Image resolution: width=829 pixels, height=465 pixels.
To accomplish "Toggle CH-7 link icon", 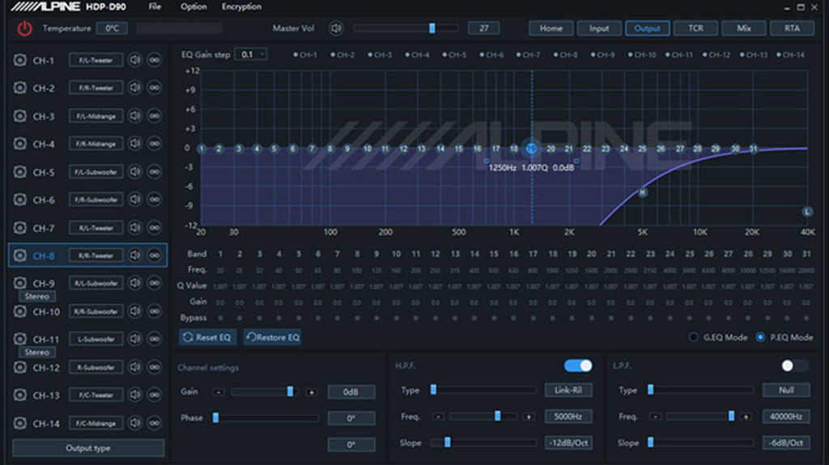I will point(155,228).
